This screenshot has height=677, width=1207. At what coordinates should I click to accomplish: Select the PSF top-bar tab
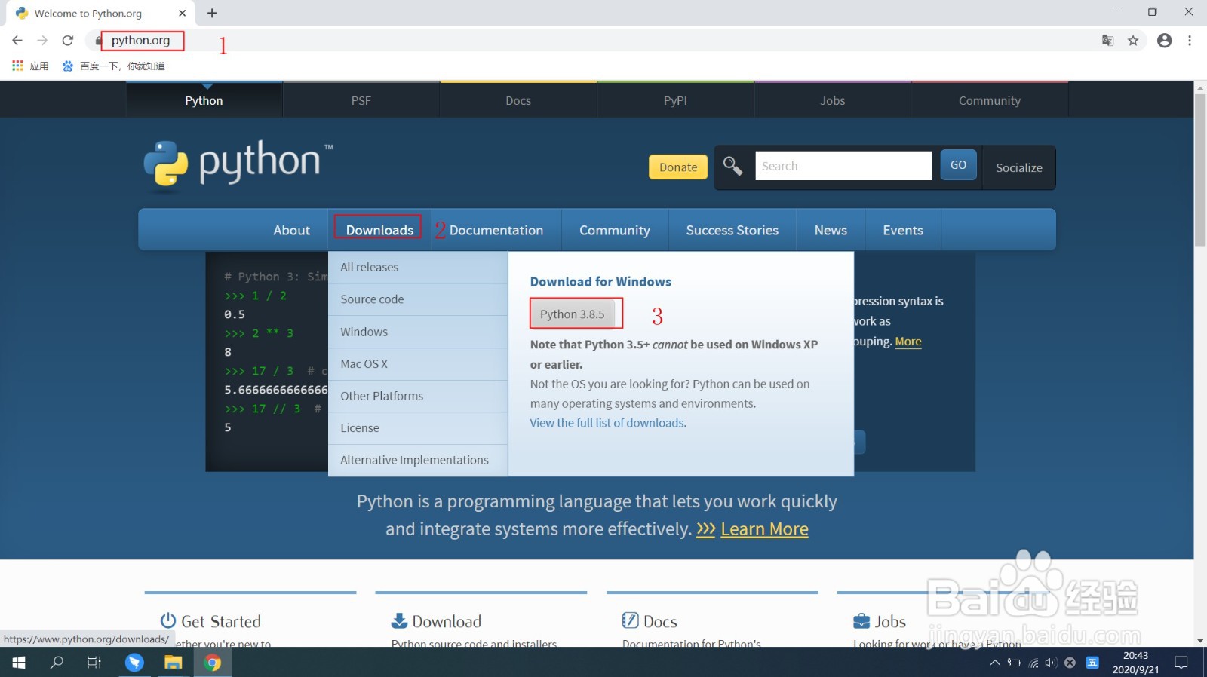361,100
